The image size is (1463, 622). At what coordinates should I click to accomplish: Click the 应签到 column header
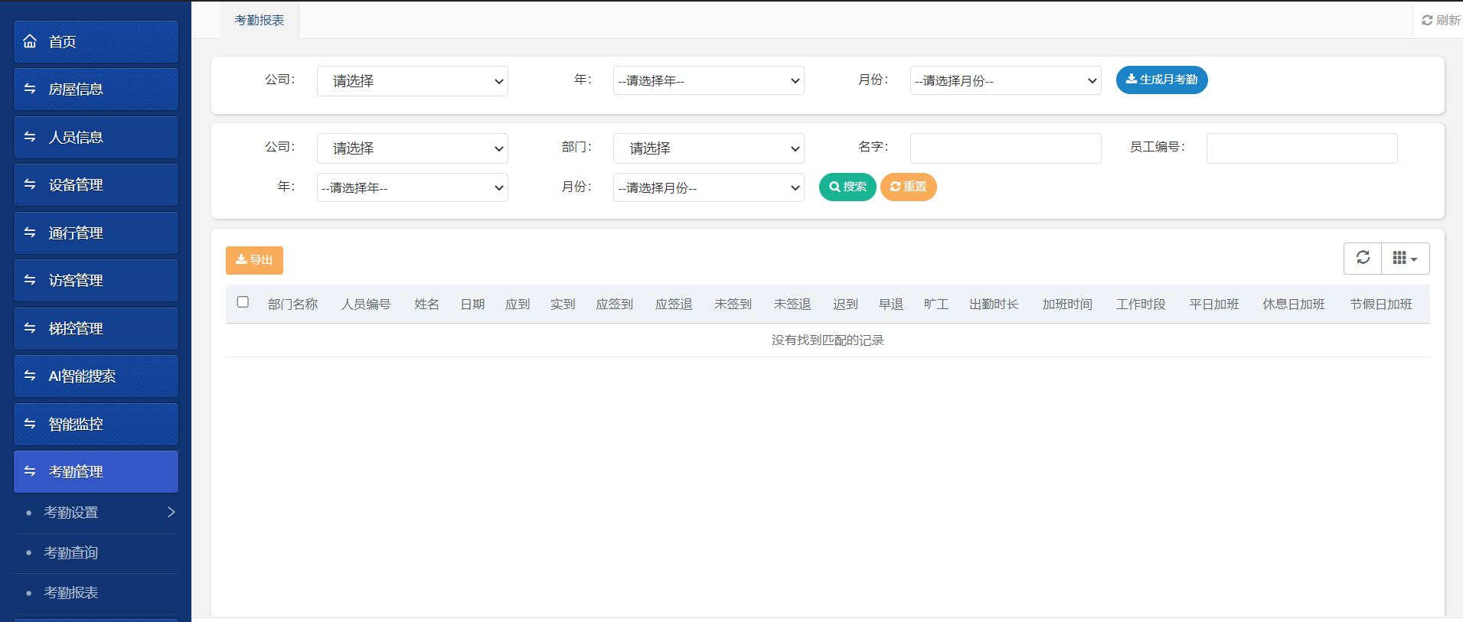[614, 304]
